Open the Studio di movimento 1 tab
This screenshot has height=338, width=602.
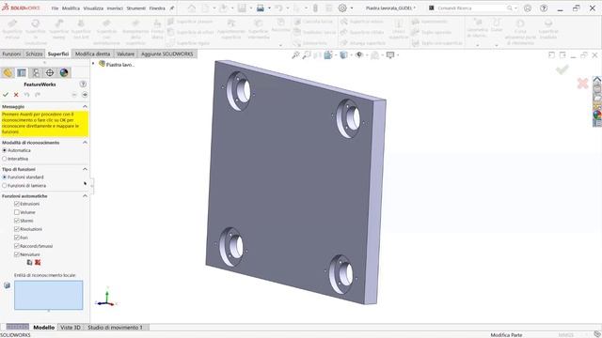tap(115, 328)
